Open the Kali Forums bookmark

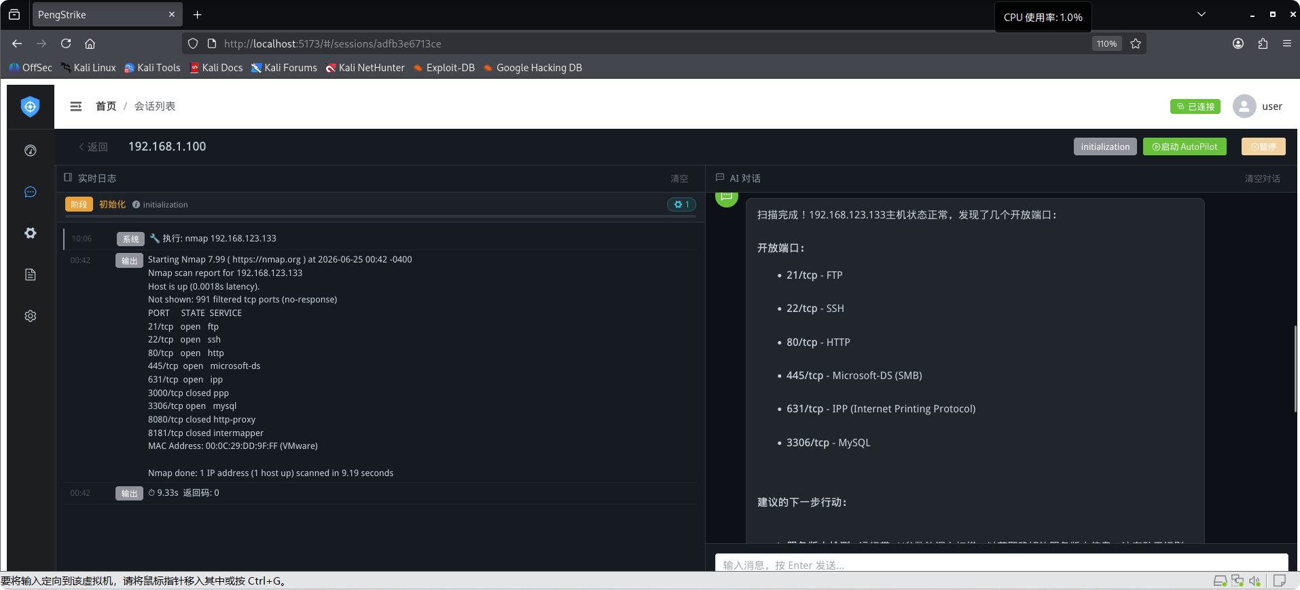click(284, 68)
